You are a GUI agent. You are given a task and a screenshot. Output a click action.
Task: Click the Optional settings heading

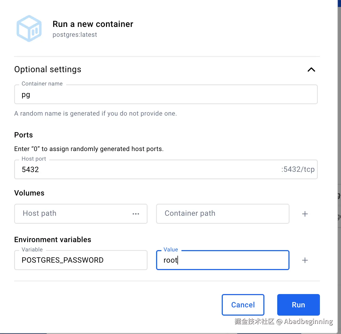tap(48, 70)
